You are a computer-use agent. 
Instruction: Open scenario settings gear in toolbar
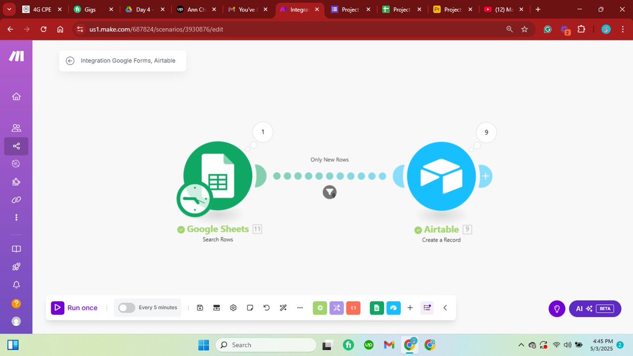[233, 307]
